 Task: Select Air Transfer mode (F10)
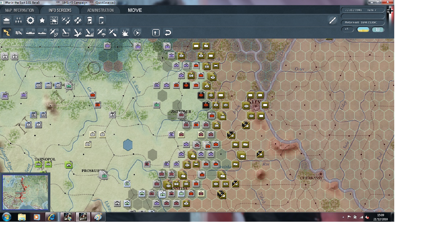(x=113, y=32)
